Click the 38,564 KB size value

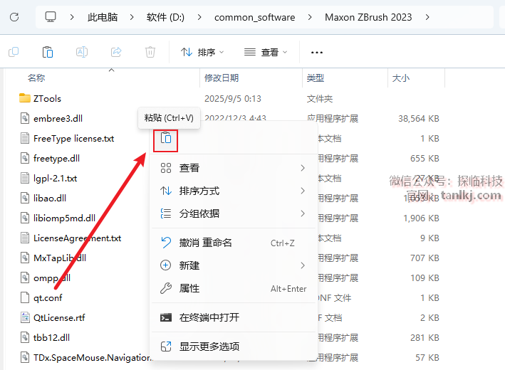(x=419, y=119)
